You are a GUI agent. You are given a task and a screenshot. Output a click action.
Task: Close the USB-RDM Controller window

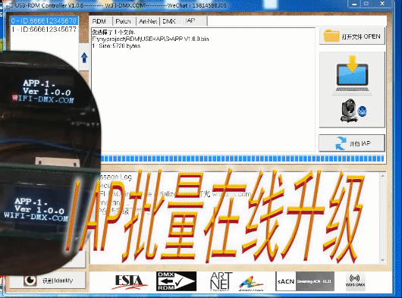pyautogui.click(x=382, y=4)
